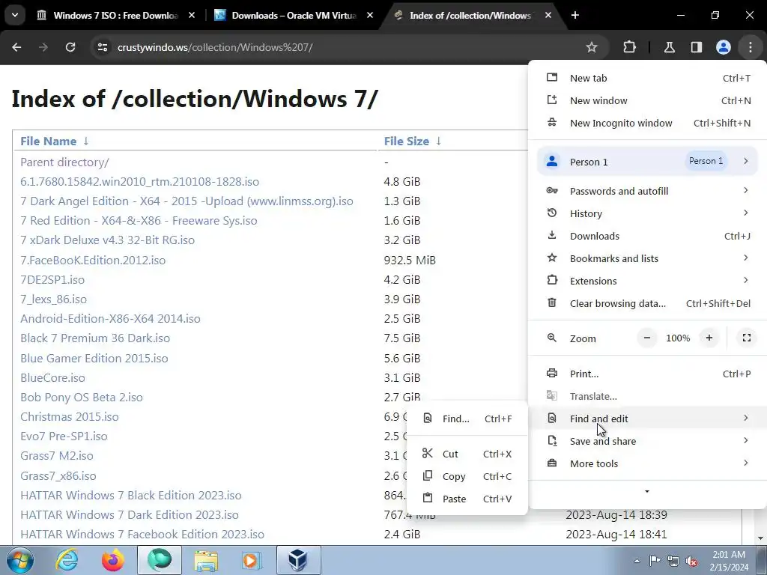The height and width of the screenshot is (575, 767).
Task: Open a new tab with plus button
Action: click(x=575, y=15)
